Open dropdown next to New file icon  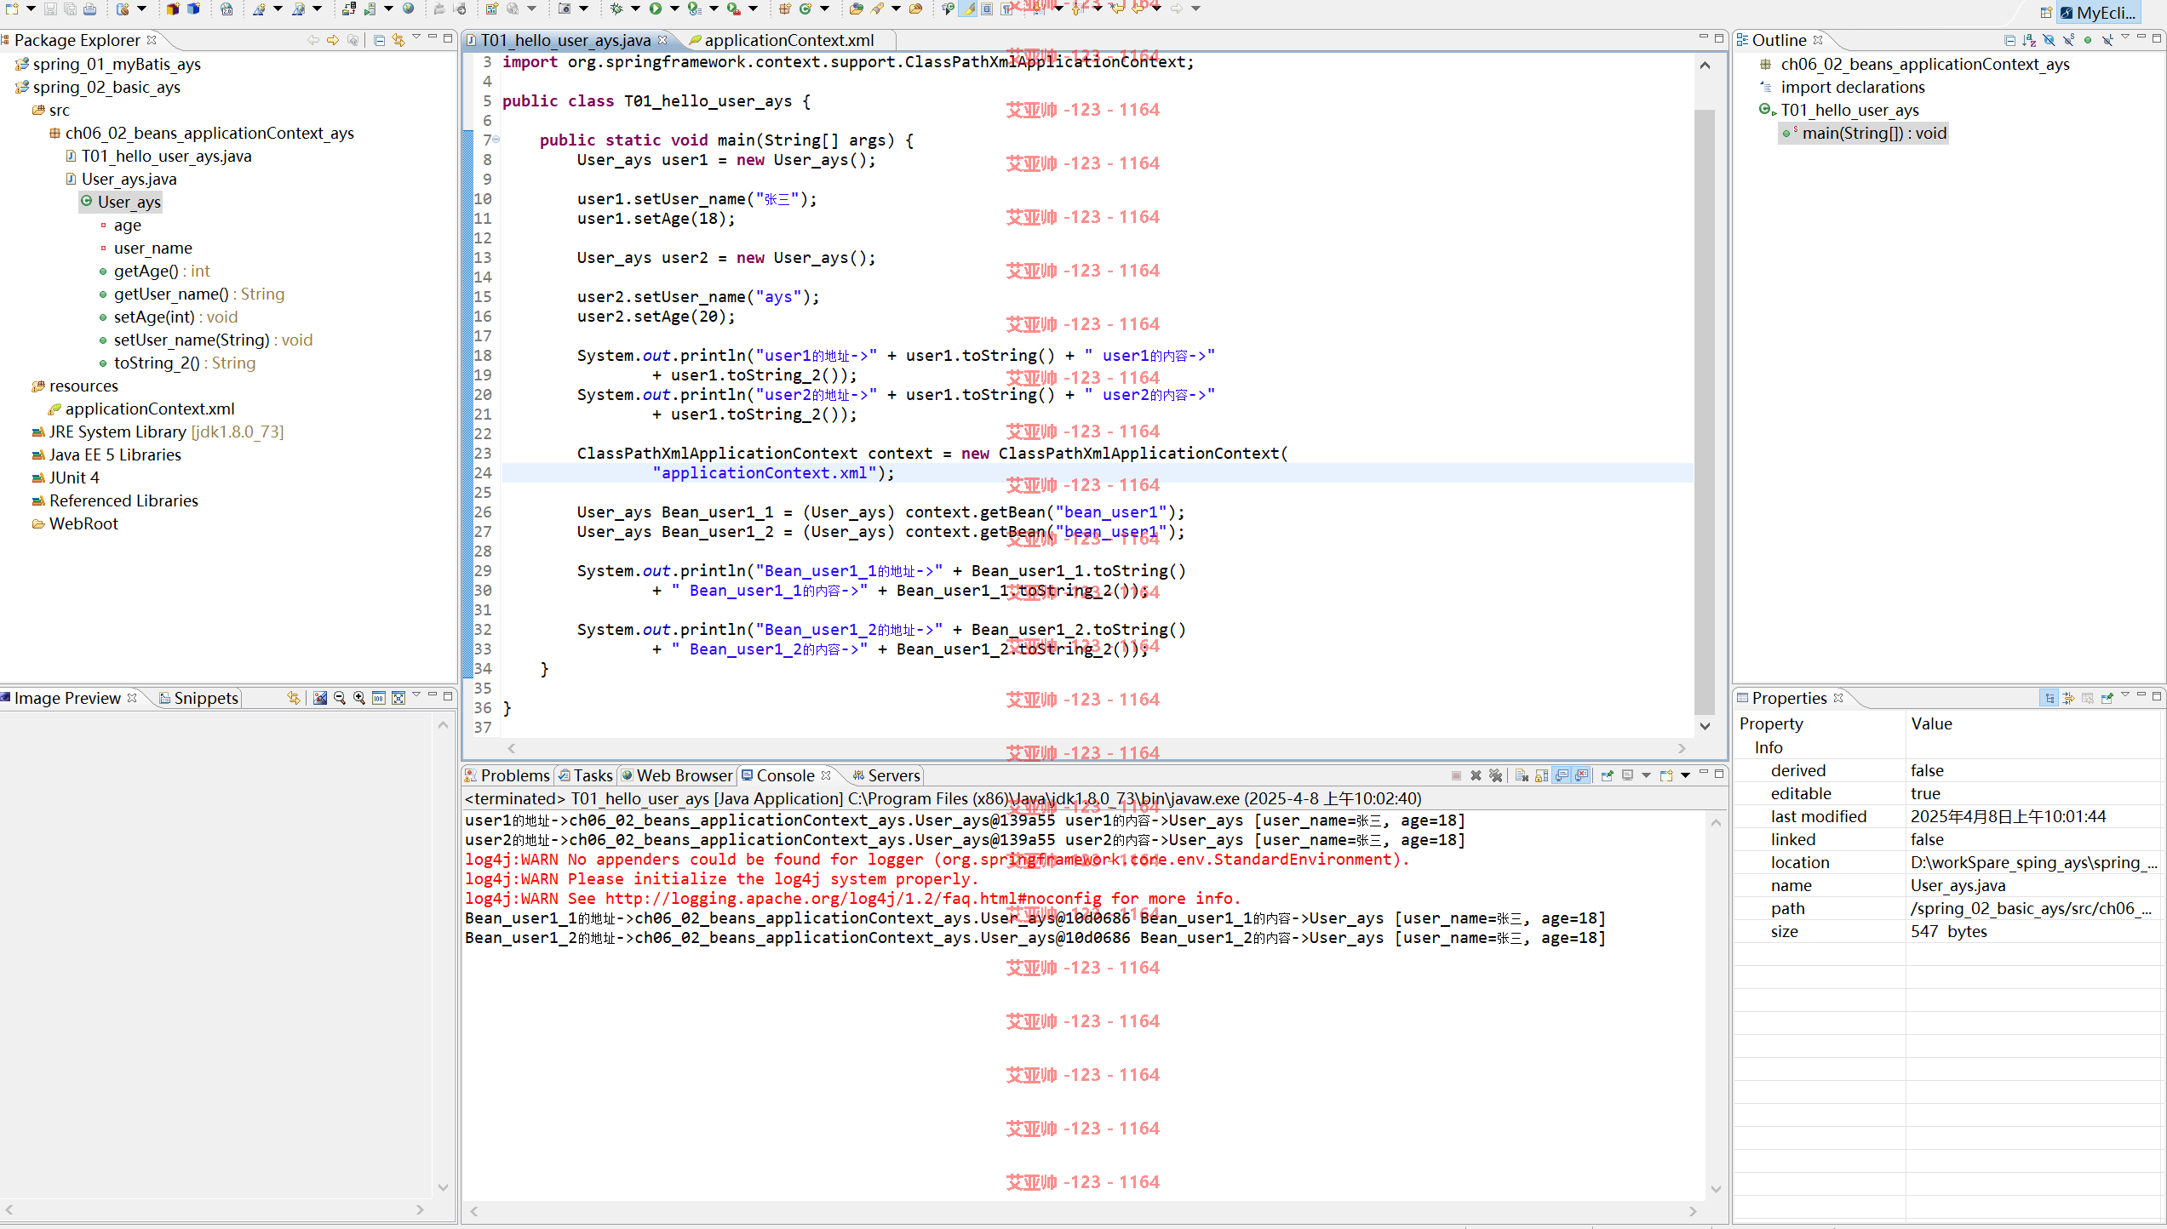click(x=31, y=9)
